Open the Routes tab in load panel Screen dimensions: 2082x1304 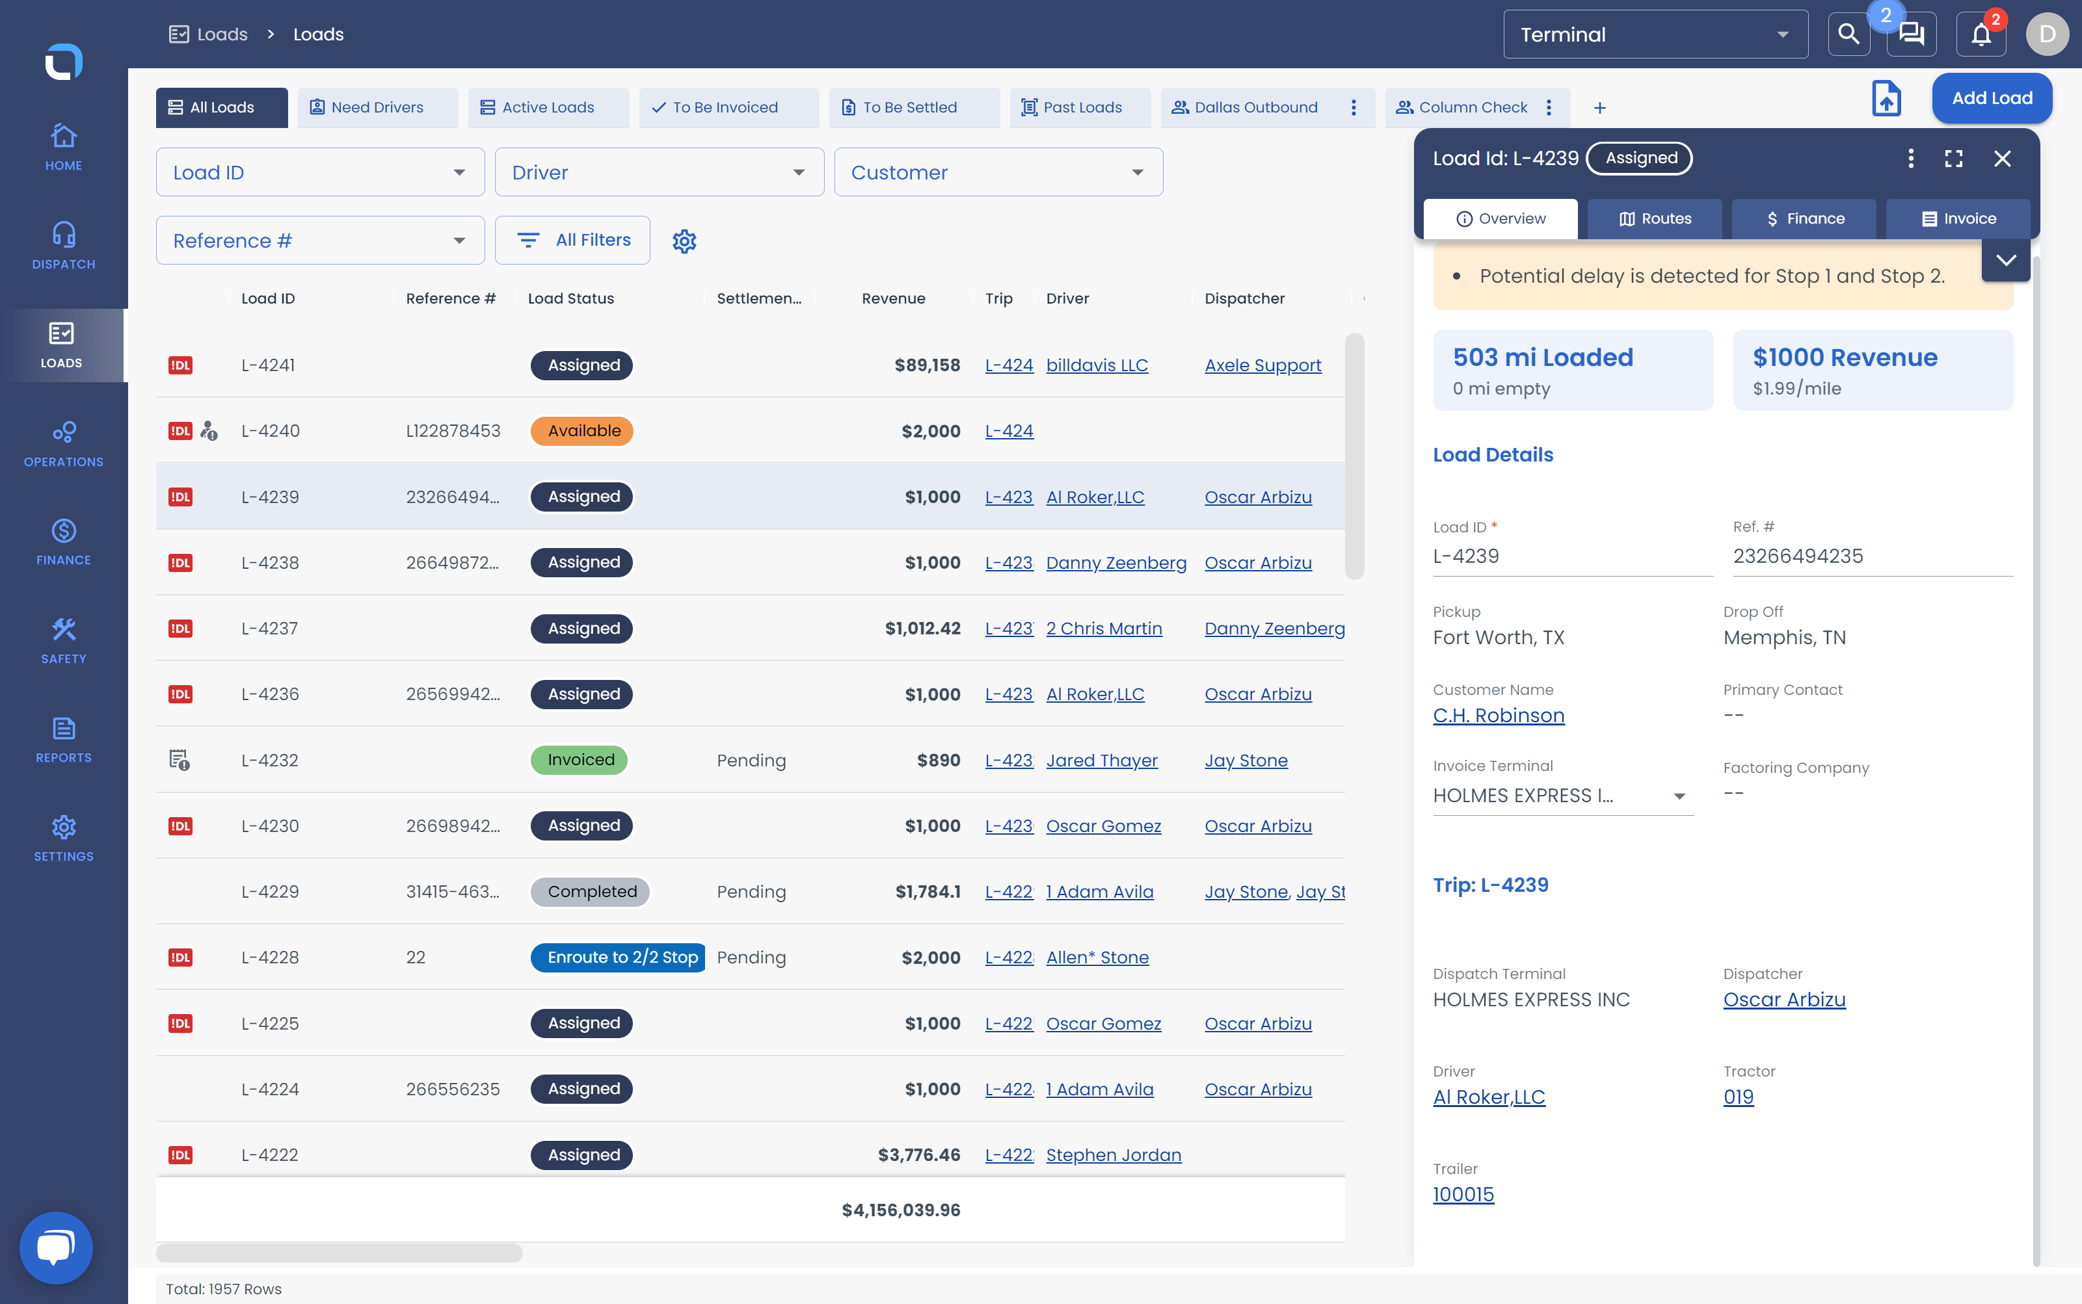1654,219
